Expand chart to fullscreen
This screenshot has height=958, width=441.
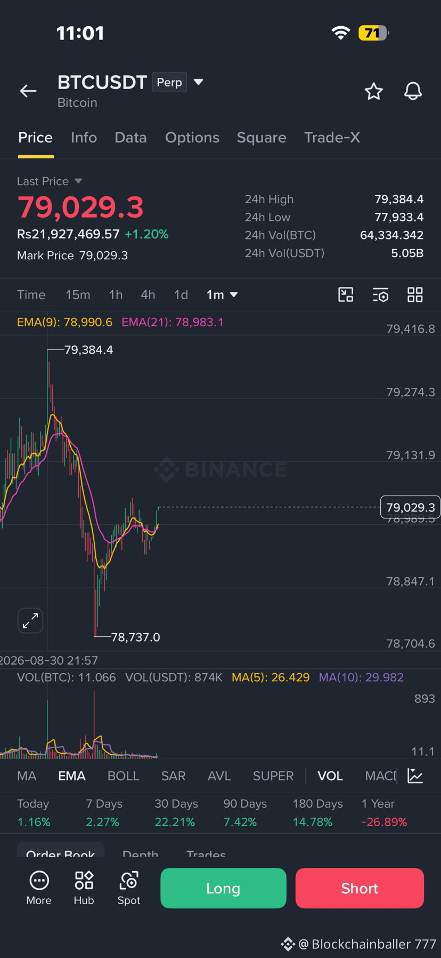coord(30,620)
